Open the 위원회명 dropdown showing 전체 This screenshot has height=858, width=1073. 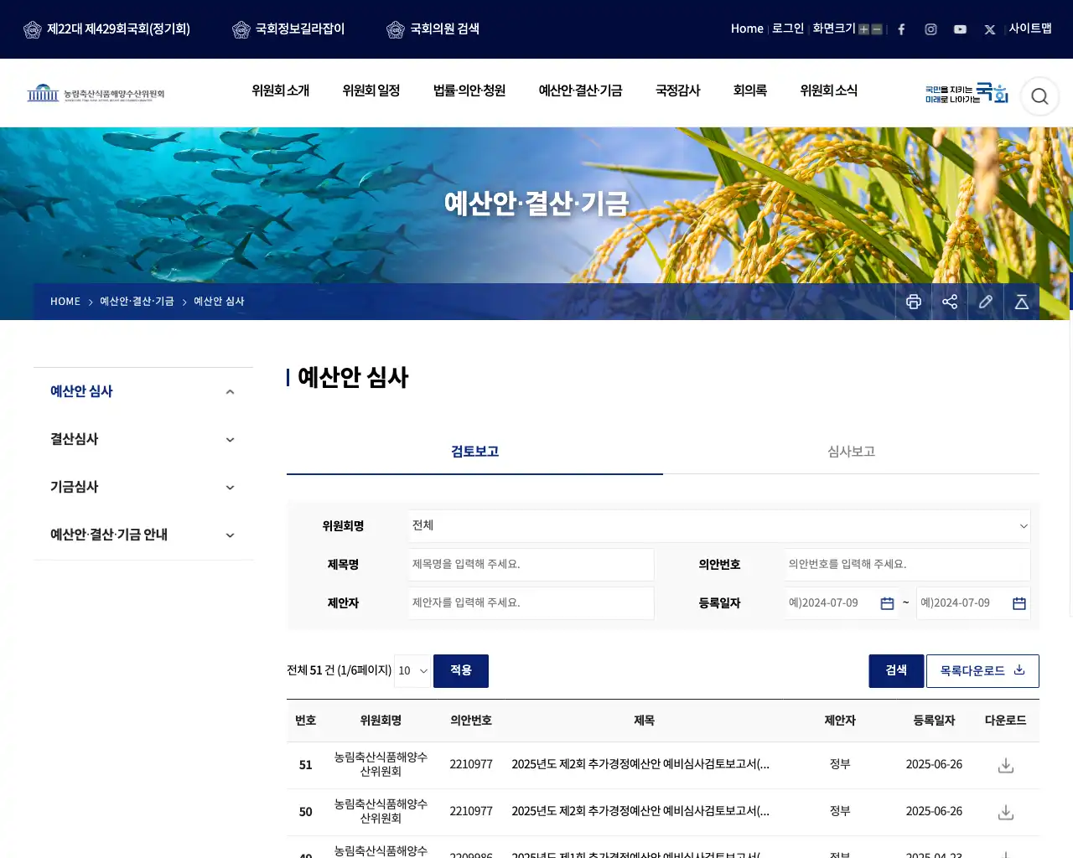(719, 526)
